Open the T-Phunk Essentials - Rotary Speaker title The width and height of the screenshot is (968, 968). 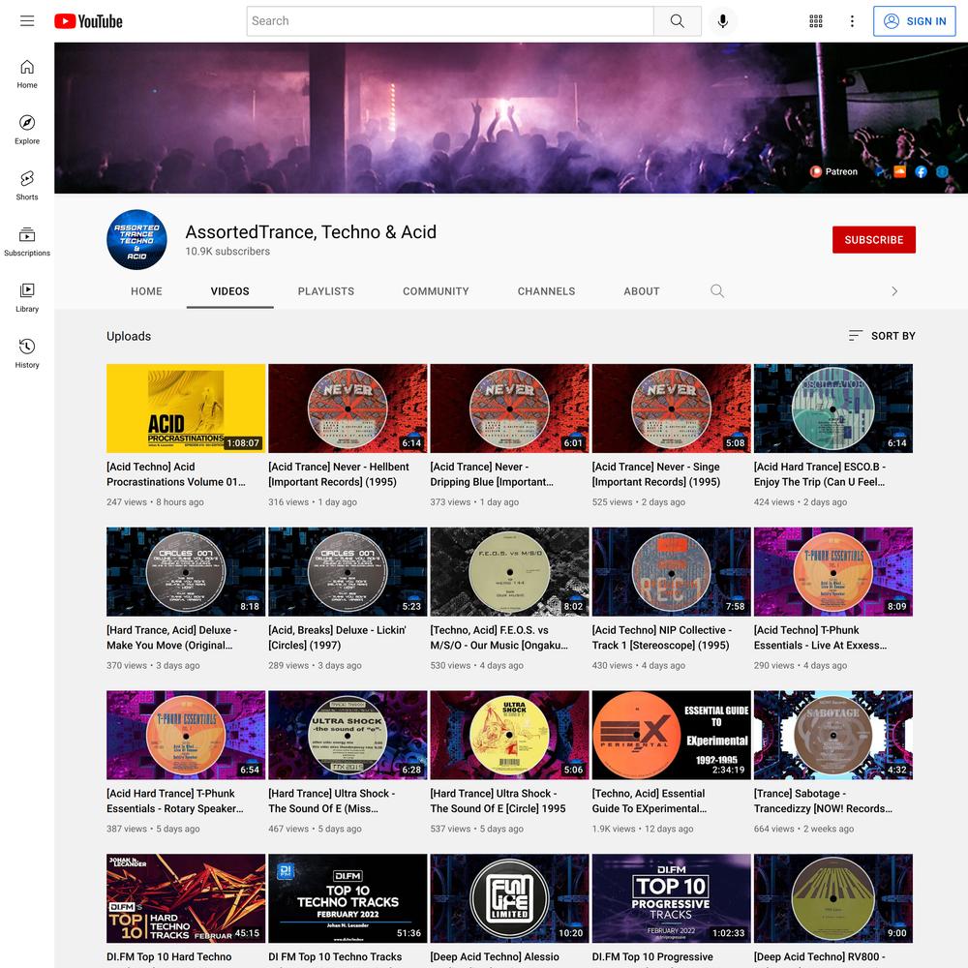tap(175, 801)
